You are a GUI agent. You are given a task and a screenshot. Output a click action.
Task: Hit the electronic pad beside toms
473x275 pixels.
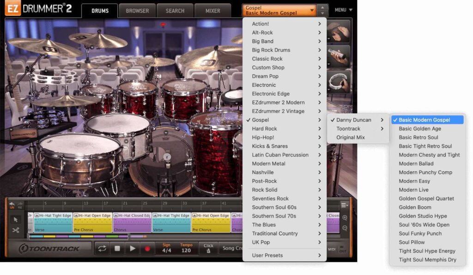pyautogui.click(x=233, y=96)
